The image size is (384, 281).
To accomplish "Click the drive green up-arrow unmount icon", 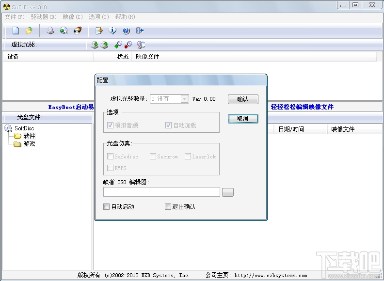I will tap(104, 45).
